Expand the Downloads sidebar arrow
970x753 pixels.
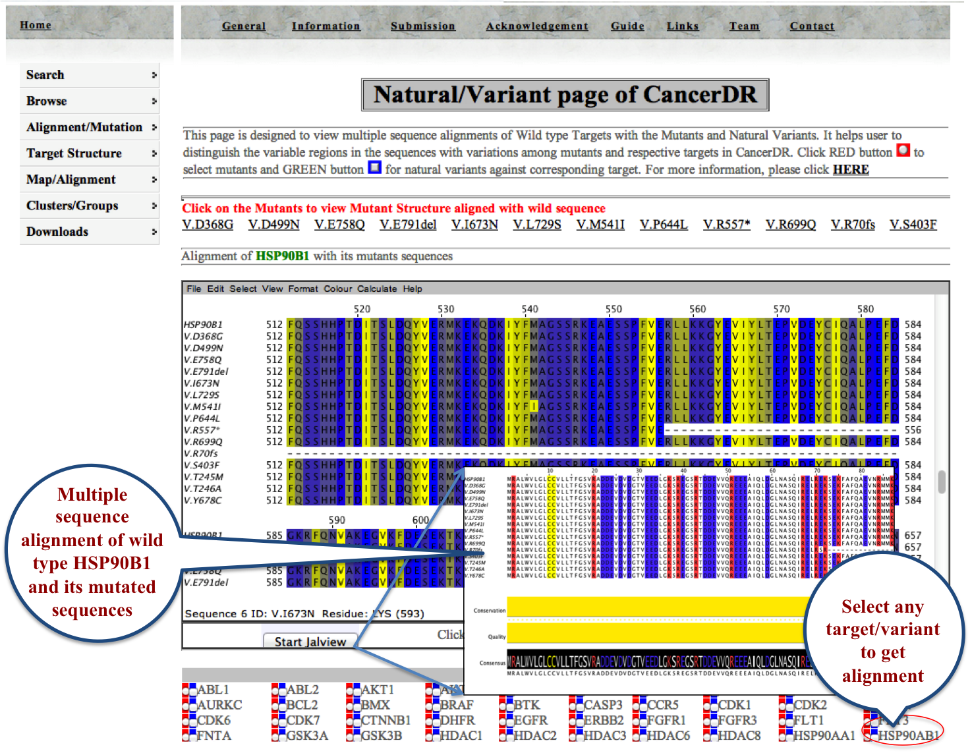[x=154, y=232]
